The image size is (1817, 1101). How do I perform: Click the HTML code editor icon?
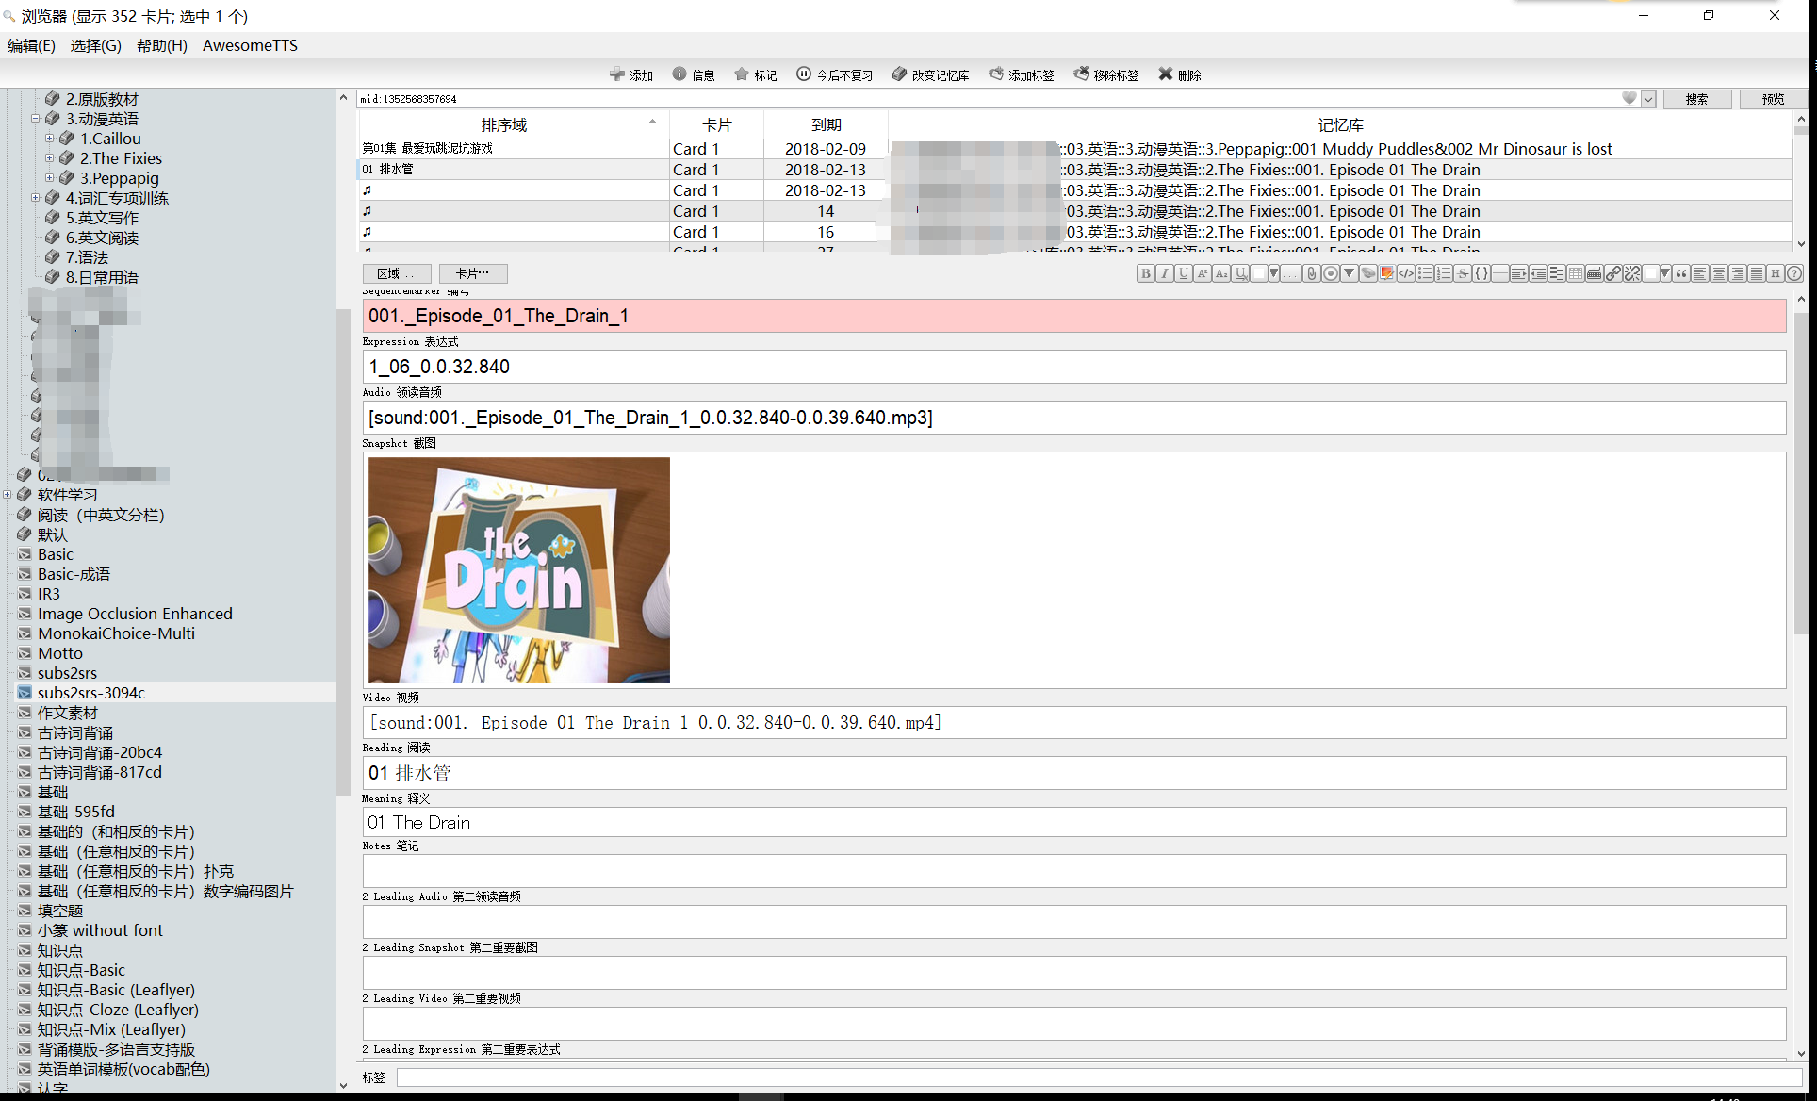[1406, 273]
